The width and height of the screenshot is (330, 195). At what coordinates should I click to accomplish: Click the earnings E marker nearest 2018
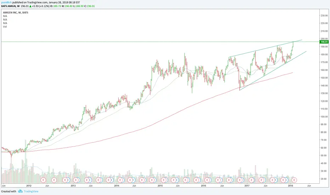point(294,180)
